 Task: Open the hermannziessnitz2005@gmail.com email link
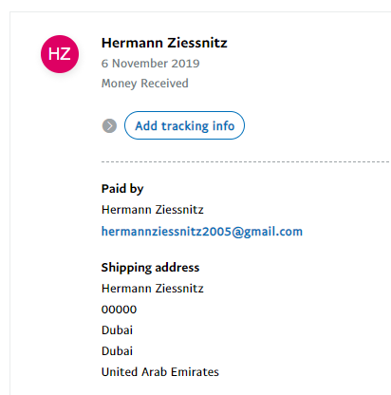click(202, 232)
